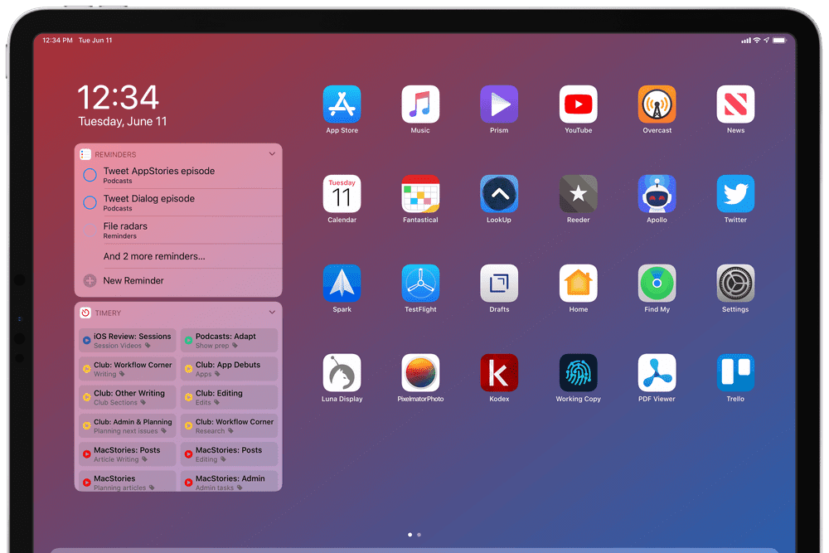Start the Club: Admin & Planning timer

point(128,426)
